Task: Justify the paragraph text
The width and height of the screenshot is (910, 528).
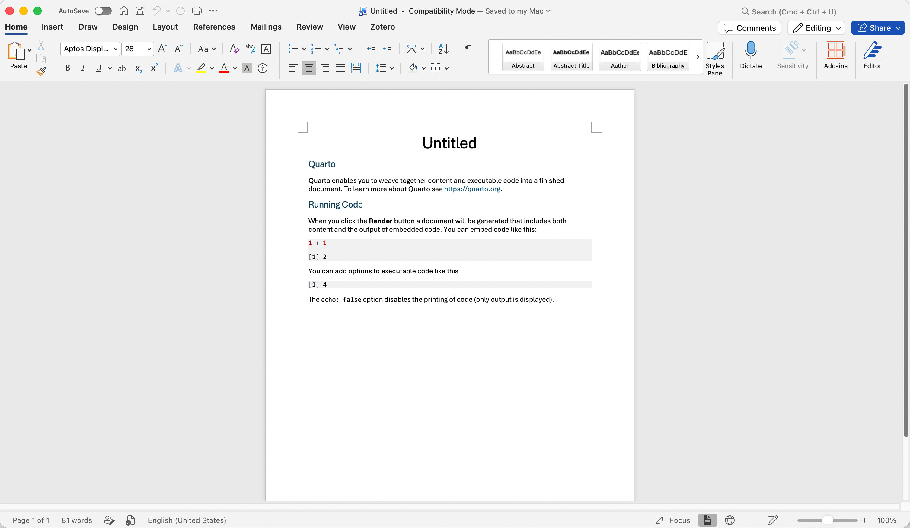Action: click(x=340, y=68)
